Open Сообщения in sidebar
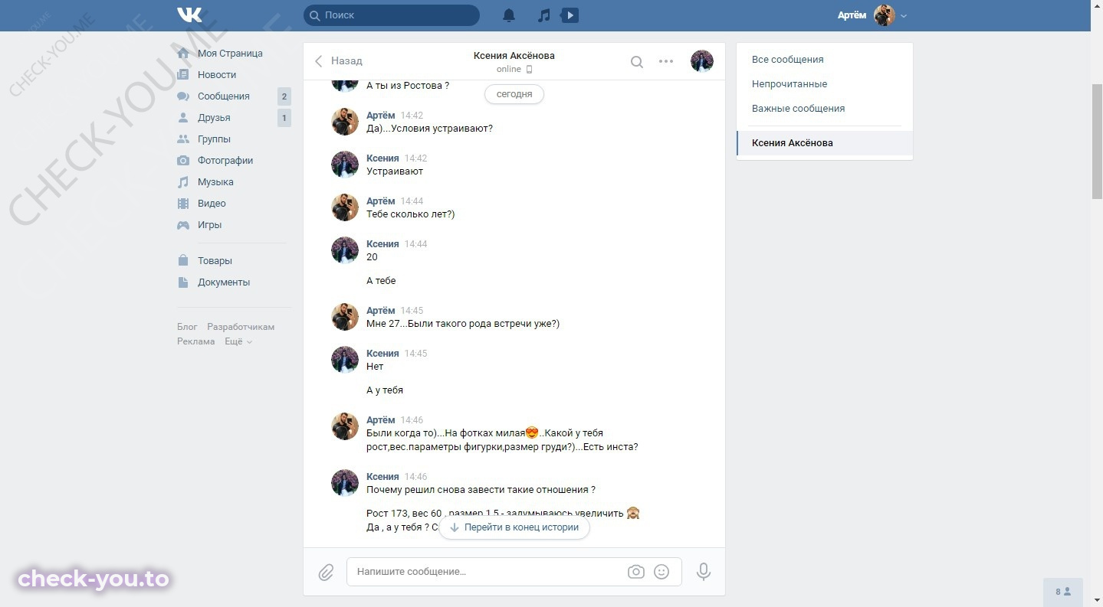This screenshot has width=1103, height=607. pos(224,96)
